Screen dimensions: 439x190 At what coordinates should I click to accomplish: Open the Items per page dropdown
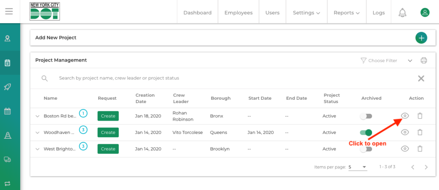click(358, 167)
